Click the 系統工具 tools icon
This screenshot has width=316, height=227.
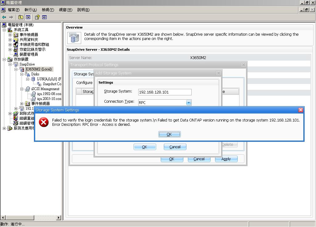point(10,30)
